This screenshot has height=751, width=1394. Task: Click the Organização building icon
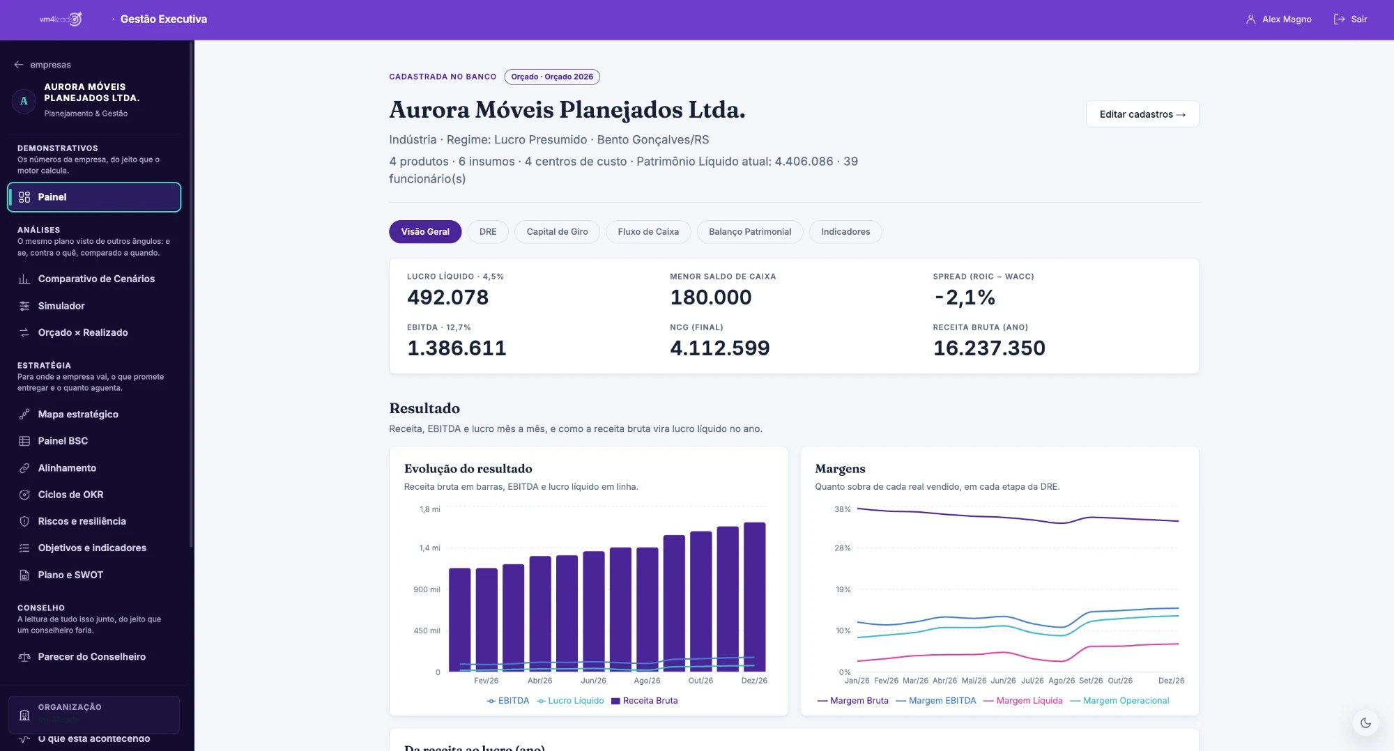(x=24, y=715)
